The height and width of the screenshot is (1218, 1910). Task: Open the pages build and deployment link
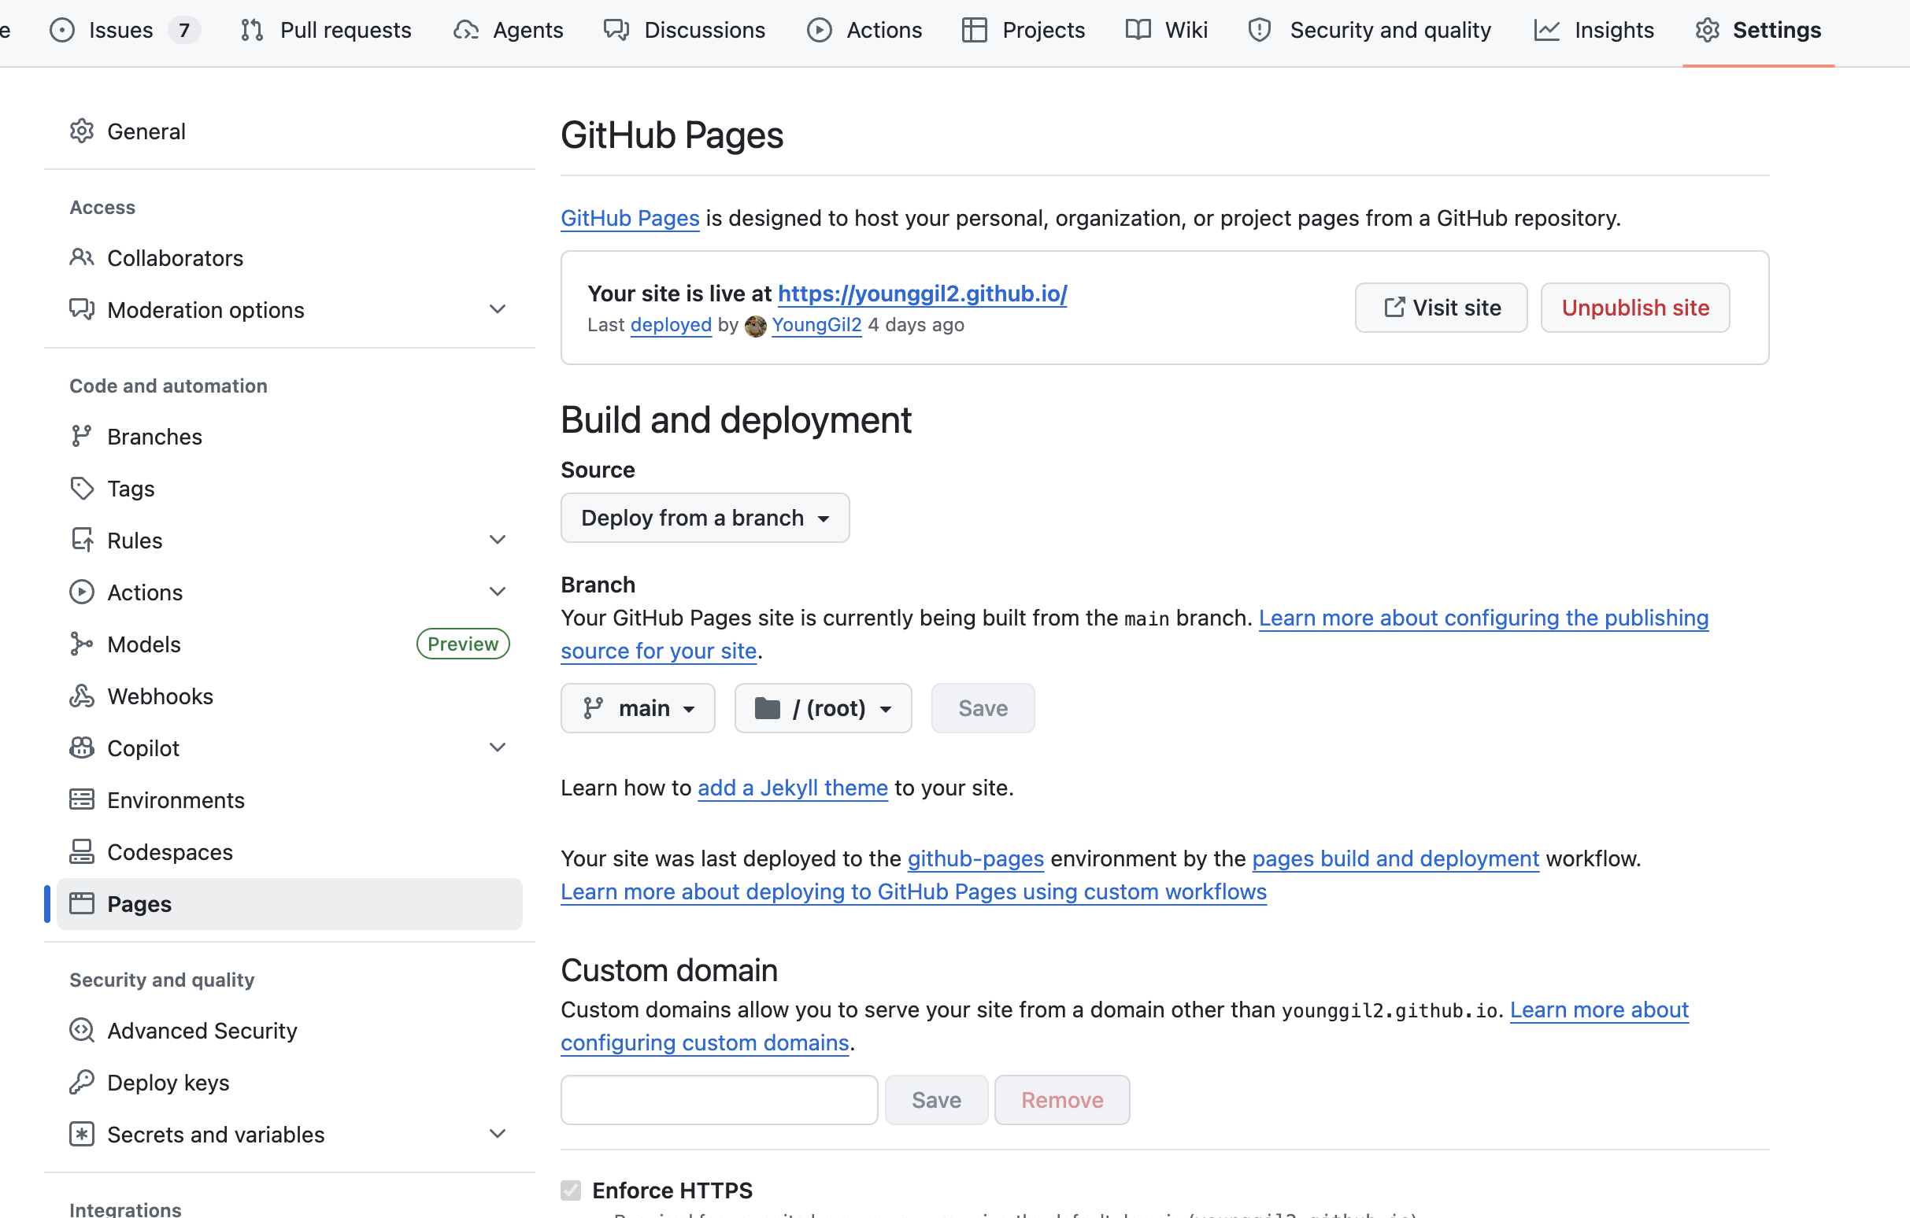click(x=1395, y=858)
